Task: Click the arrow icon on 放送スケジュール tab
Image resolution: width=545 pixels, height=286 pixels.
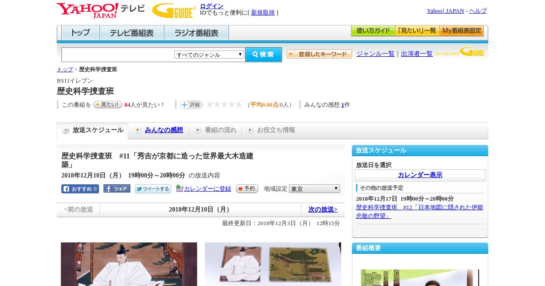Action: (66, 130)
